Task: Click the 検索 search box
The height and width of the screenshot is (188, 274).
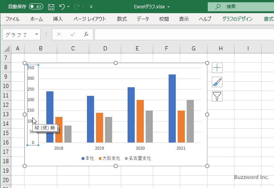Action: [241, 7]
